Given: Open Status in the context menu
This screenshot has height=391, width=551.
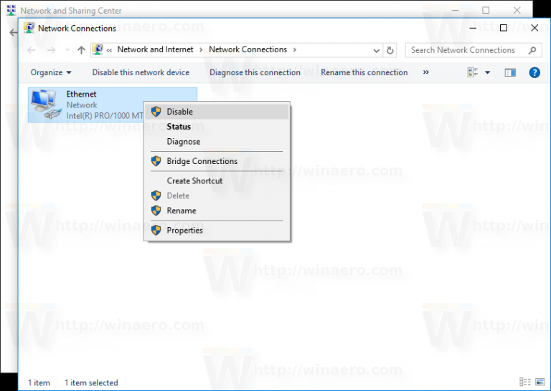Looking at the screenshot, I should [x=217, y=127].
